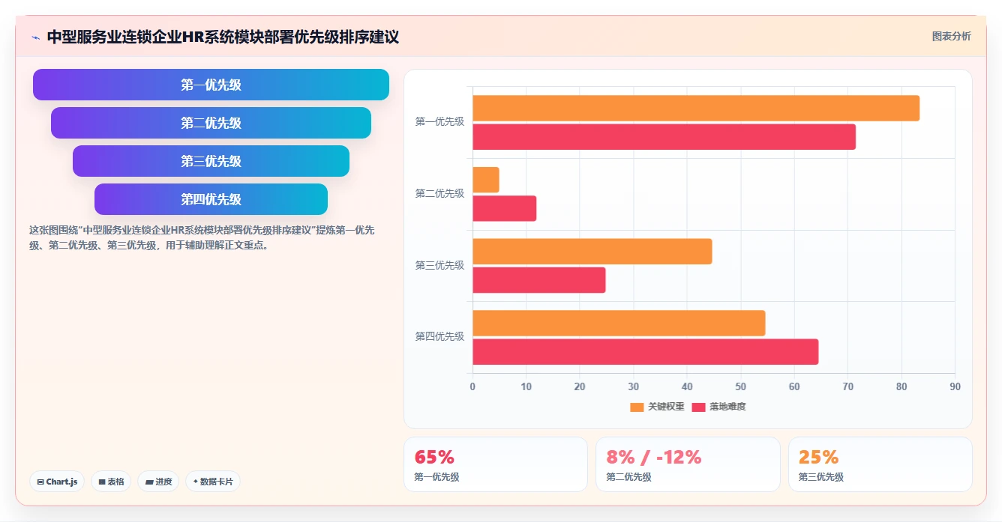Click the orange bar for 第一优先级
The image size is (1002, 522).
696,109
